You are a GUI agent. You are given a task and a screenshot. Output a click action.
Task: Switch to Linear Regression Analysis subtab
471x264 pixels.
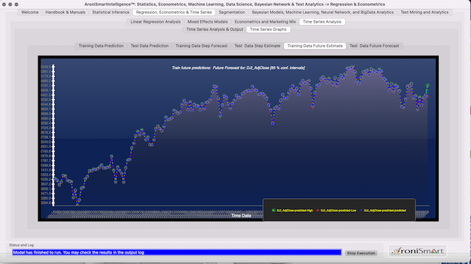[x=155, y=22]
